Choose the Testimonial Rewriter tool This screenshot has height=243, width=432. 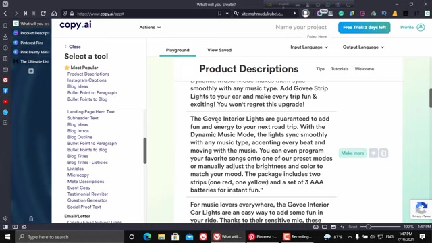coord(88,194)
